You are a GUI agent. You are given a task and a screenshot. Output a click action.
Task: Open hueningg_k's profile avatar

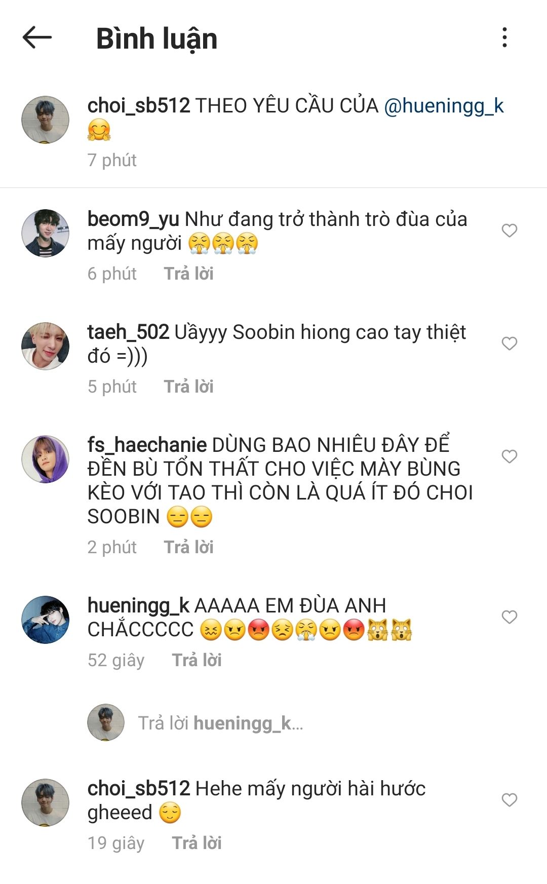(45, 620)
